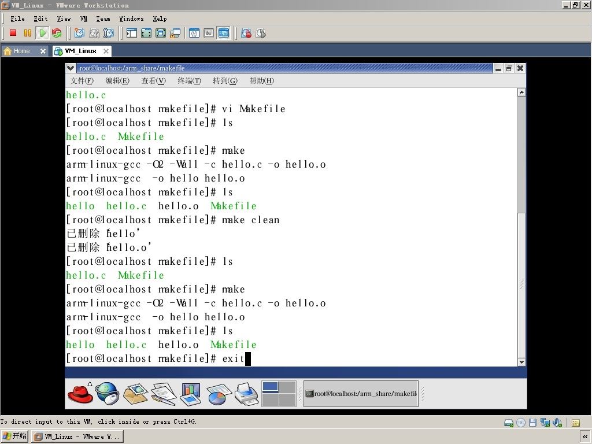Viewport: 592px width, 444px height.
Task: Click the red Power Off stop icon
Action: 13,33
